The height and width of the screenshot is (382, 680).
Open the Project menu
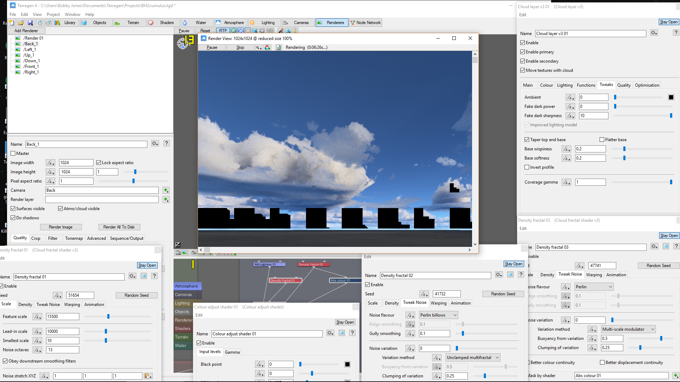(53, 15)
